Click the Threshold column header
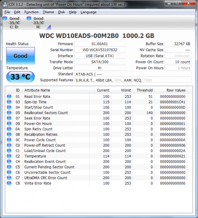198x218 pixels. [144, 90]
